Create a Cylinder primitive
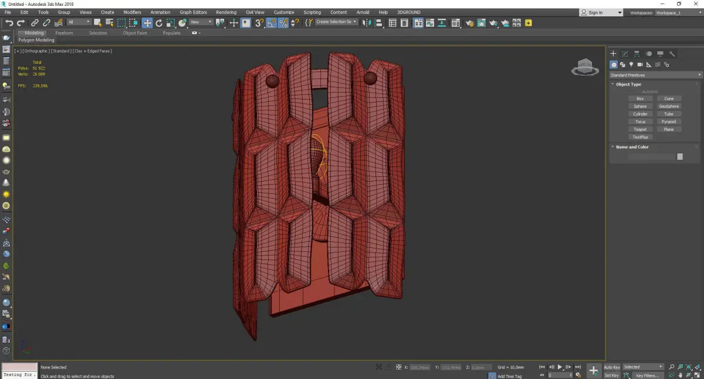This screenshot has height=379, width=704. point(640,114)
